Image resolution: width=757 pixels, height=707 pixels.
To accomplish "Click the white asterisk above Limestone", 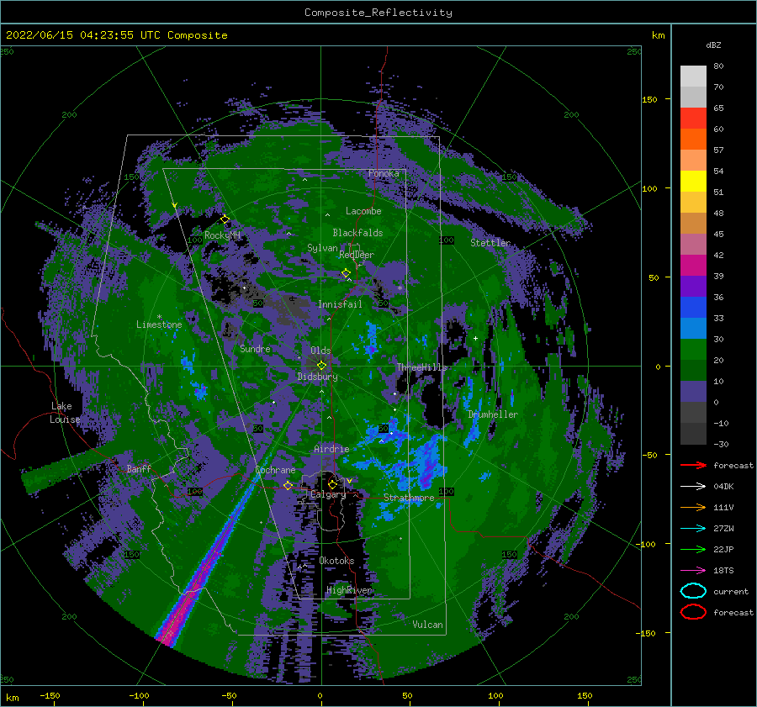I will point(159,317).
